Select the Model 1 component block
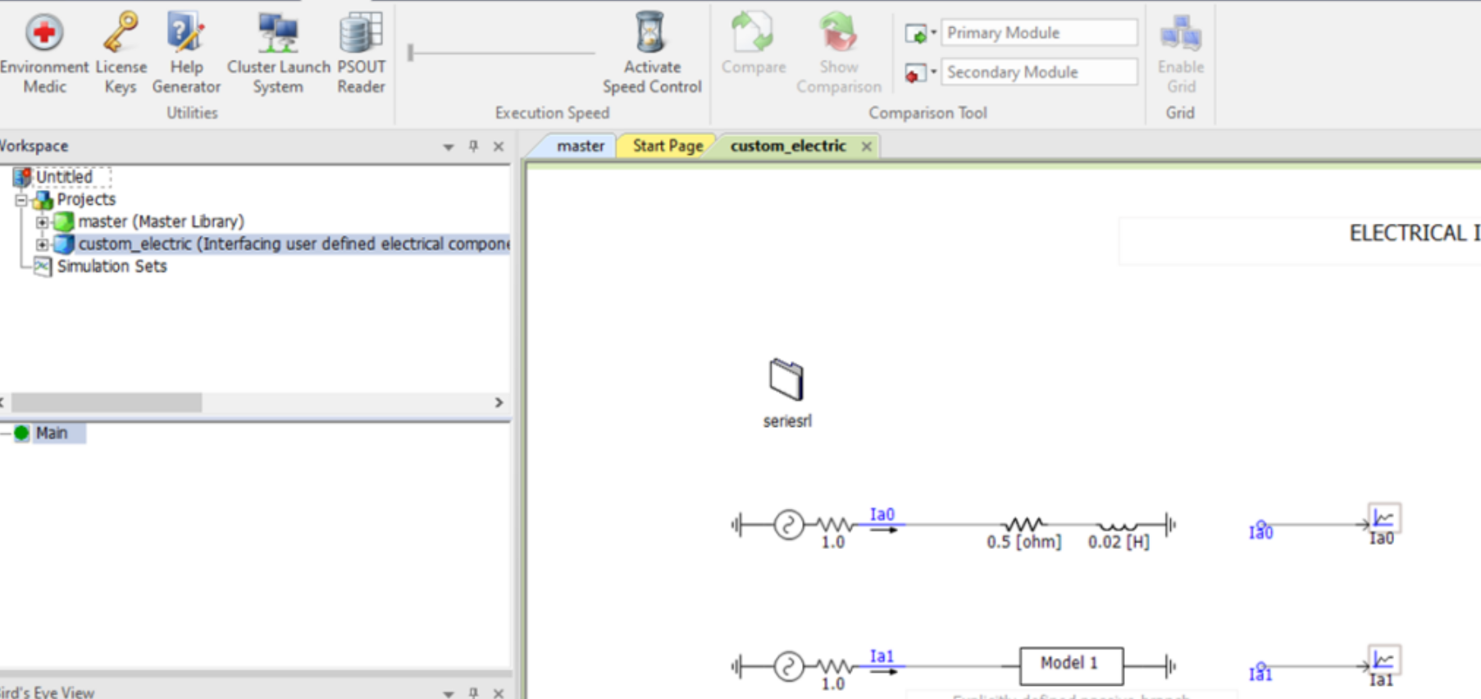1481x699 pixels. [1071, 665]
